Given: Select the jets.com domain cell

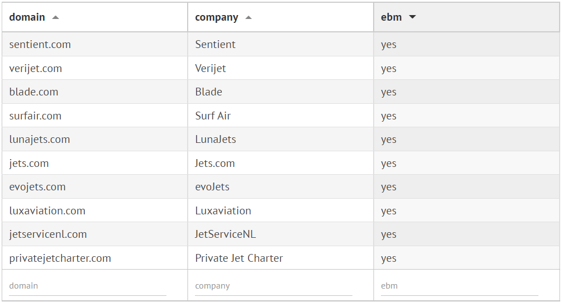Looking at the screenshot, I should tap(29, 164).
